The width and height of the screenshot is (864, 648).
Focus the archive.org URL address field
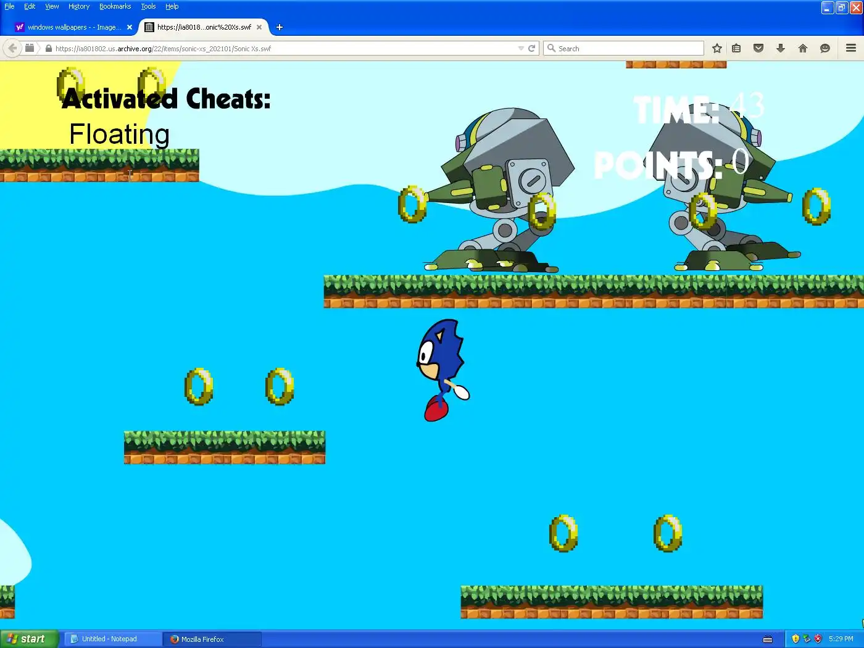pyautogui.click(x=284, y=48)
